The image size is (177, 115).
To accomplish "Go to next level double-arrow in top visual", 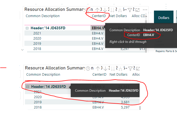I will [x=112, y=10].
